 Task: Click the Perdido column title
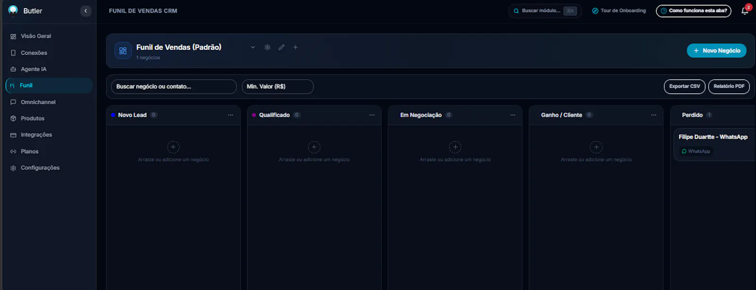coord(692,115)
